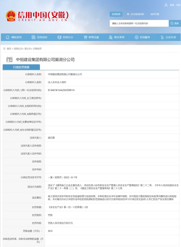Click the breadcrumb location pin icon
The height and width of the screenshot is (247, 181).
4,49
